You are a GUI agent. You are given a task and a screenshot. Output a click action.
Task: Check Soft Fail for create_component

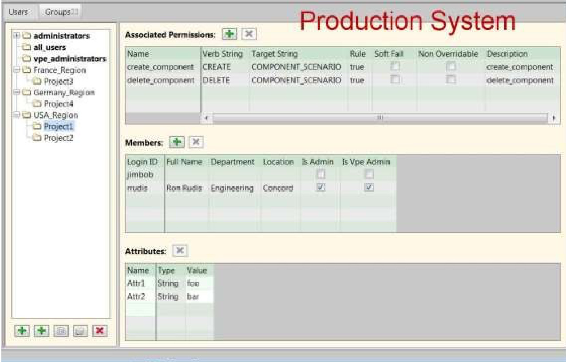click(x=392, y=67)
